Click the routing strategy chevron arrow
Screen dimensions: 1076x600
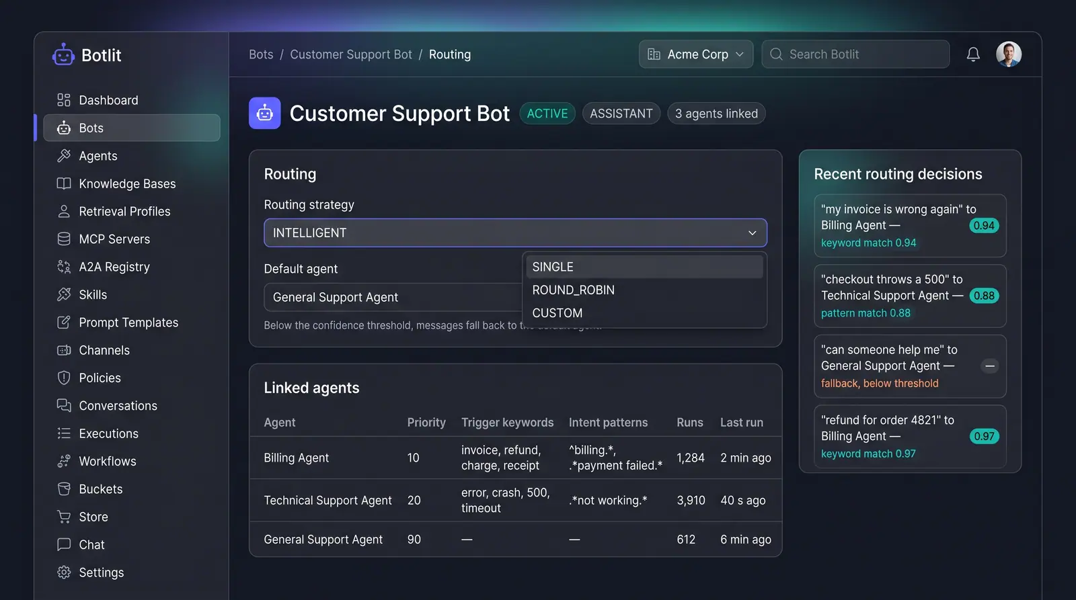(753, 233)
